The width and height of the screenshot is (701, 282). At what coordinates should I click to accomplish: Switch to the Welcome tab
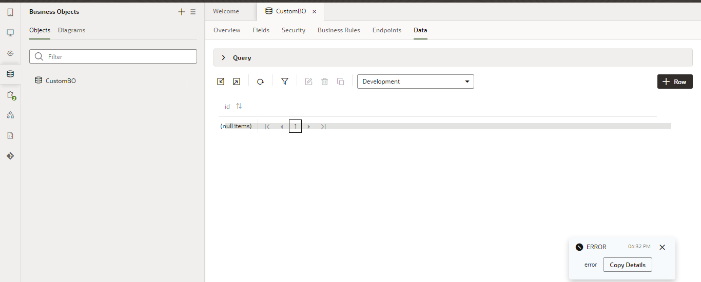(226, 11)
